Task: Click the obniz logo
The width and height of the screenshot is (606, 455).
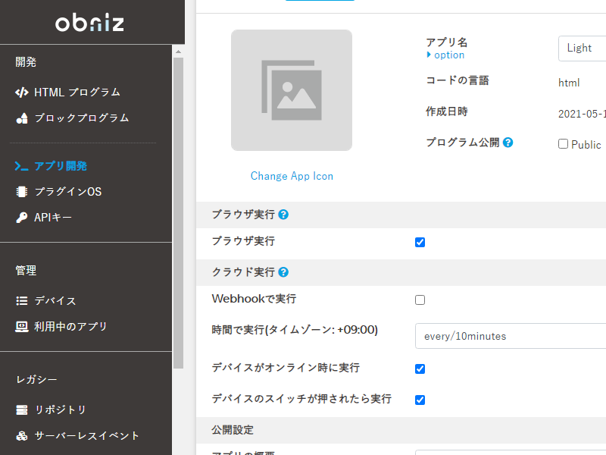Action: pos(89,23)
